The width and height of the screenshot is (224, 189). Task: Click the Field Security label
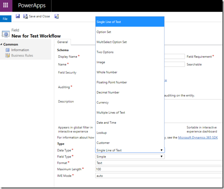[67, 73]
